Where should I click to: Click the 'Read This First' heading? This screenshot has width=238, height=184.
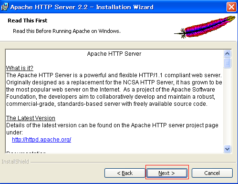[x=28, y=20]
